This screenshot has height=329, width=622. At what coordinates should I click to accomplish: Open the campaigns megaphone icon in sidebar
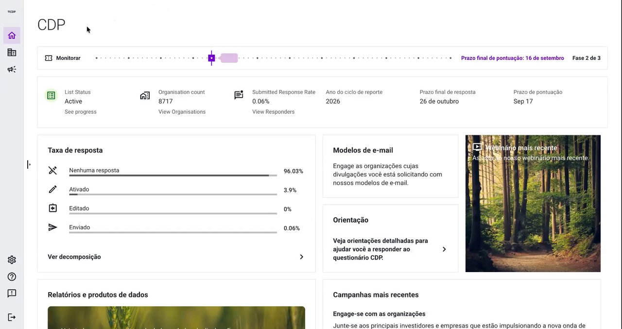(x=12, y=69)
